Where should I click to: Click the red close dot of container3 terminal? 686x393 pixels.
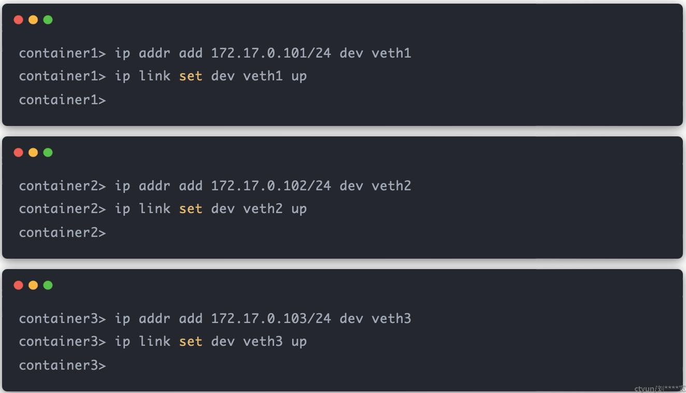point(19,285)
